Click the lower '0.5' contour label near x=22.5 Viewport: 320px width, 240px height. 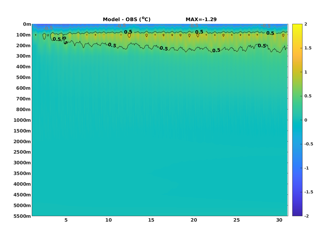(216, 50)
